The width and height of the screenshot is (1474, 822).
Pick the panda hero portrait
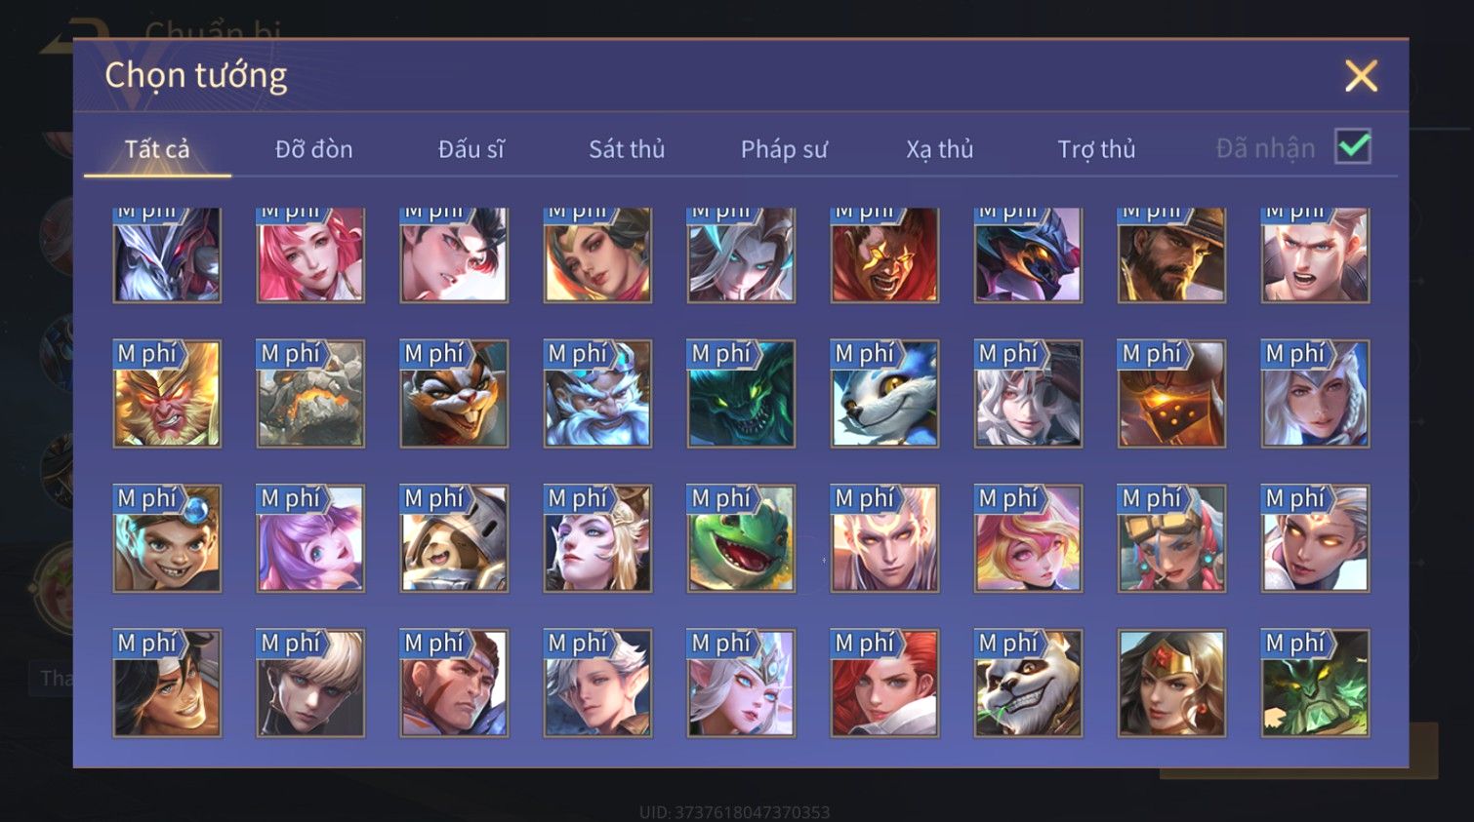pos(1028,683)
